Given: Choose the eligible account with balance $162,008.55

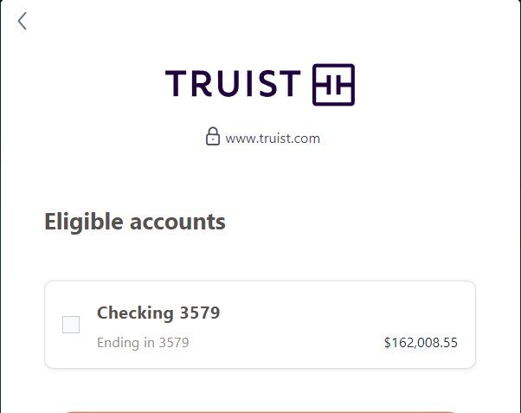Looking at the screenshot, I should (260, 325).
